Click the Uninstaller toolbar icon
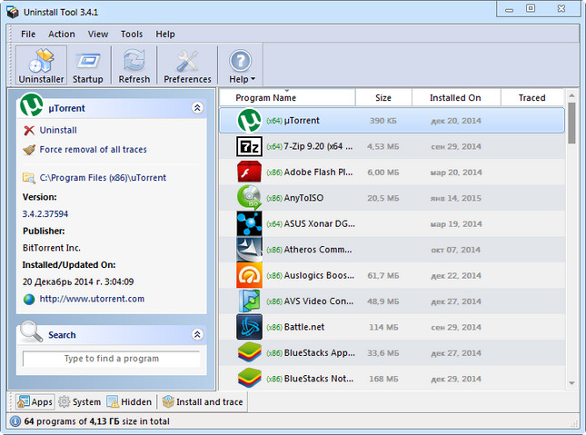586x435 pixels. [x=36, y=66]
